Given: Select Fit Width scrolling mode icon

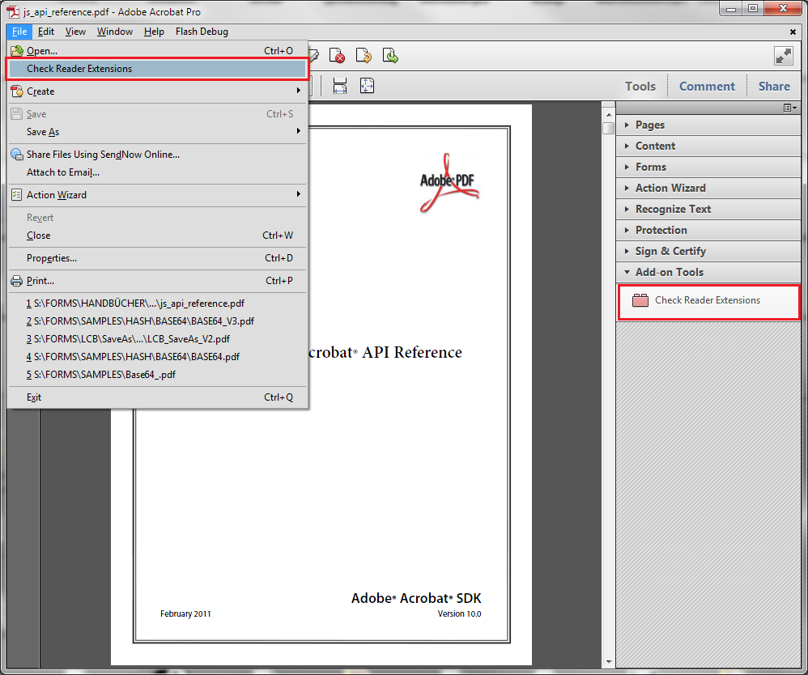Looking at the screenshot, I should tap(340, 86).
